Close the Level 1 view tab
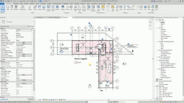This screenshot has width=184, height=103. pyautogui.click(x=72, y=17)
